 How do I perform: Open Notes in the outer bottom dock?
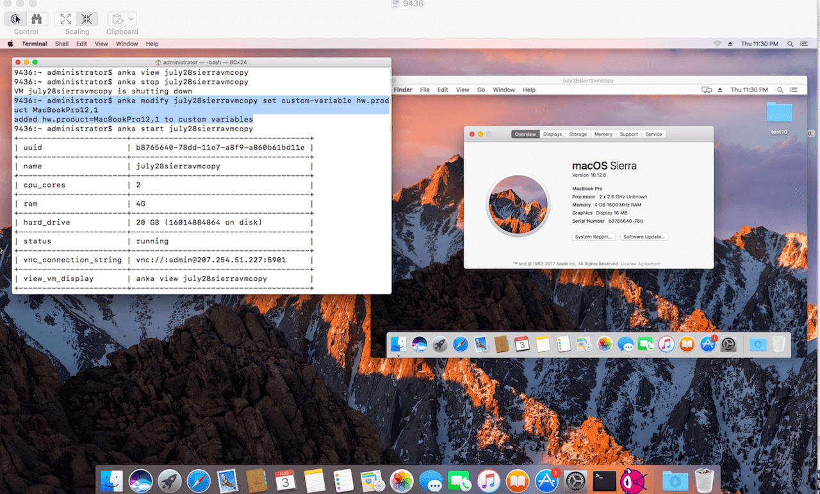315,480
